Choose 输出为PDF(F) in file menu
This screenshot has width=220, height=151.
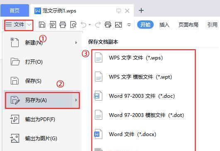pyautogui.click(x=42, y=119)
